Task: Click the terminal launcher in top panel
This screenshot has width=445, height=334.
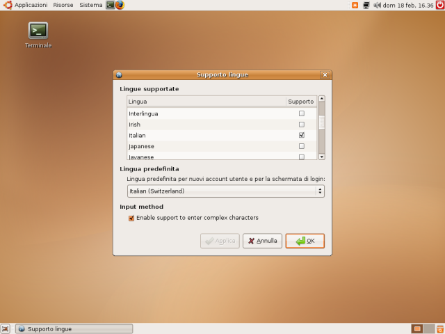Action: pos(110,5)
